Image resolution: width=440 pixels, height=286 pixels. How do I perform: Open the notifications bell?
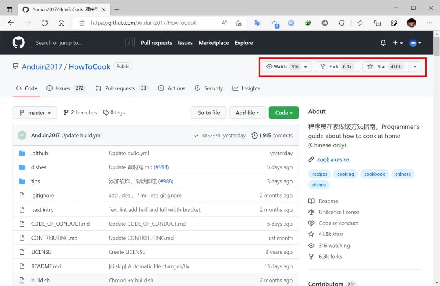coord(383,43)
